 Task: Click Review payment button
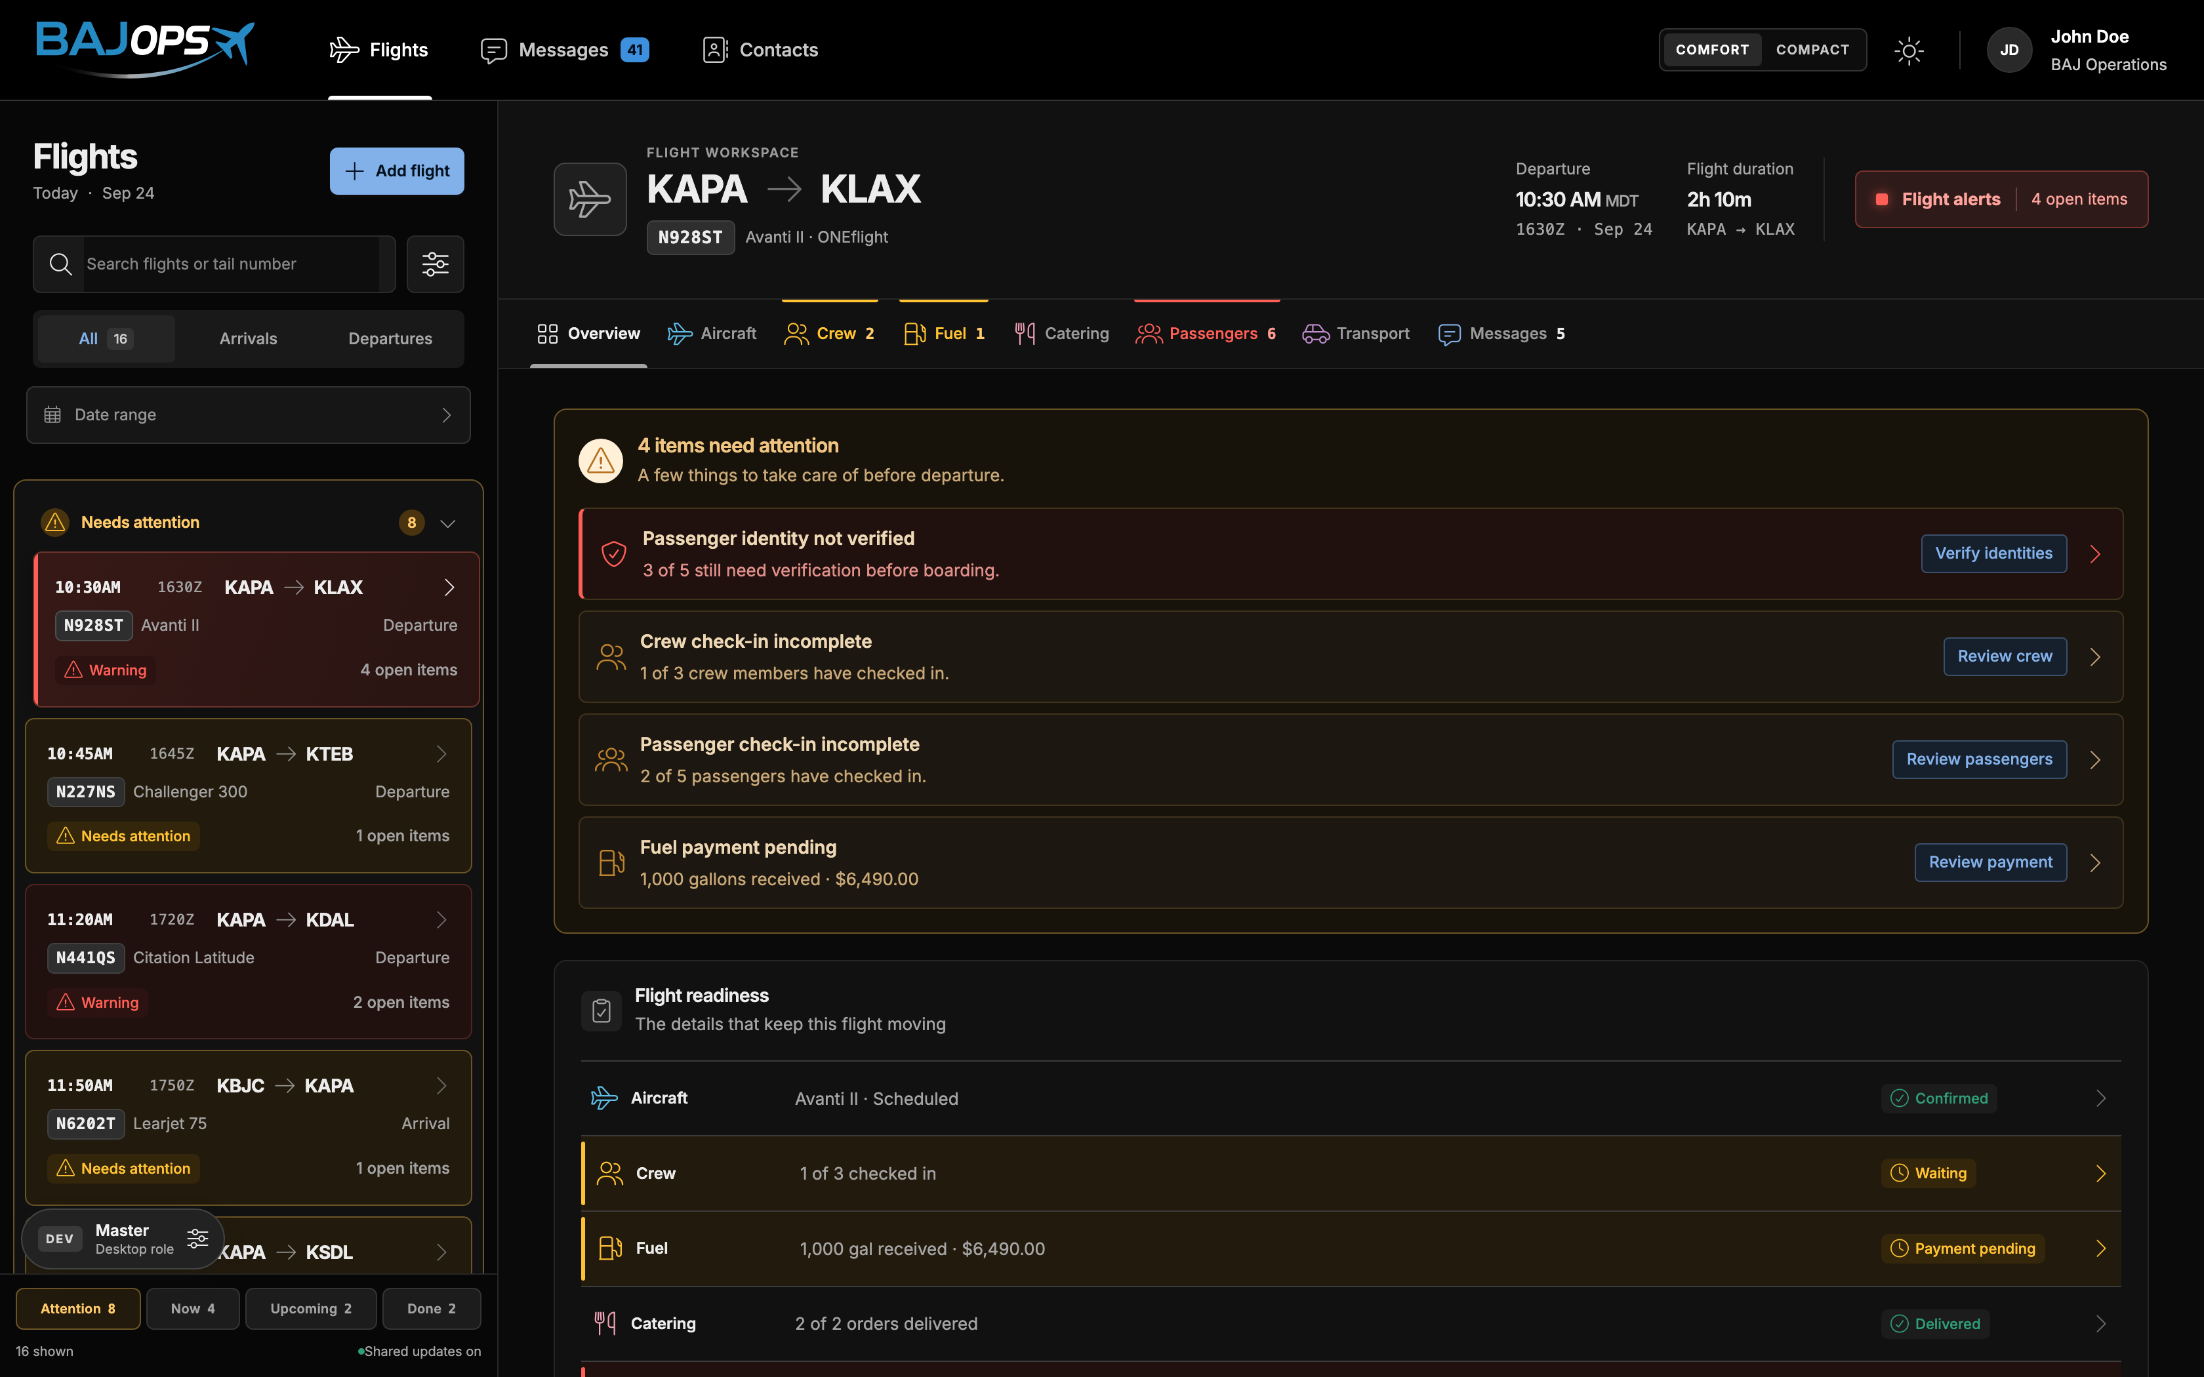1990,862
